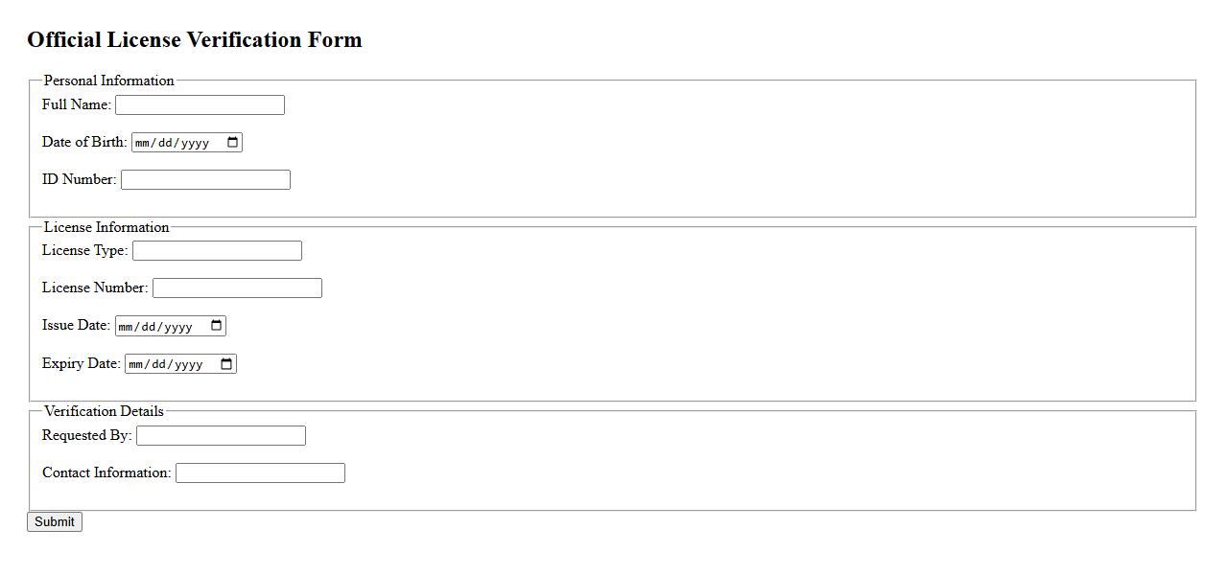Viewport: 1226px width, 576px height.
Task: Focus the ID Number input box
Action: (205, 179)
